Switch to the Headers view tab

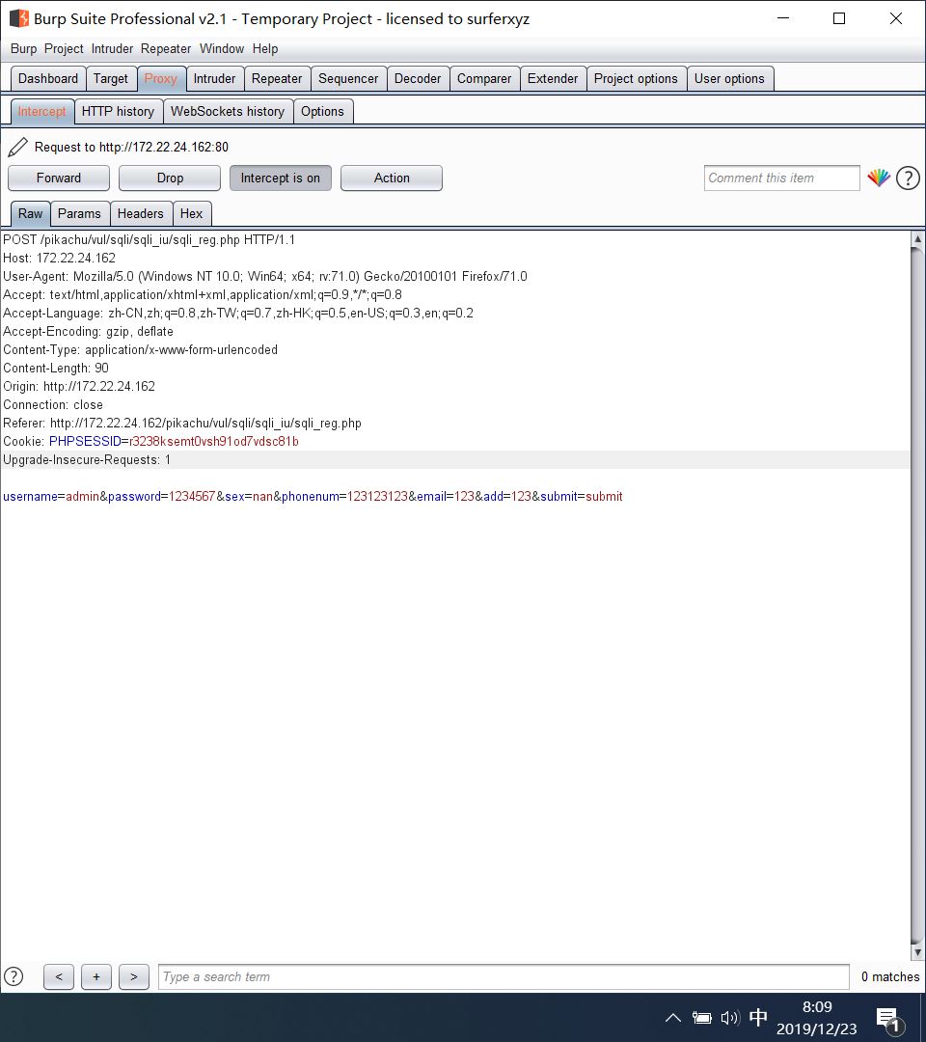(x=140, y=213)
